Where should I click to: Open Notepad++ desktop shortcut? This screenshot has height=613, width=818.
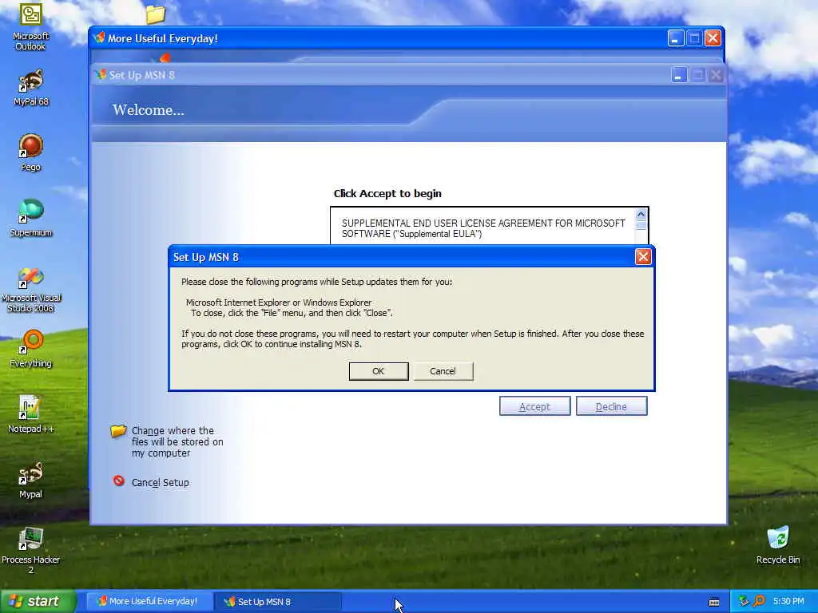(31, 415)
